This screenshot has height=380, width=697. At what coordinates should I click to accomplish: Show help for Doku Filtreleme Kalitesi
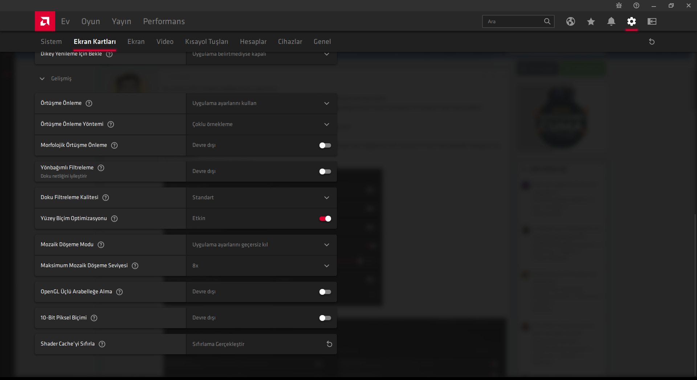point(106,198)
